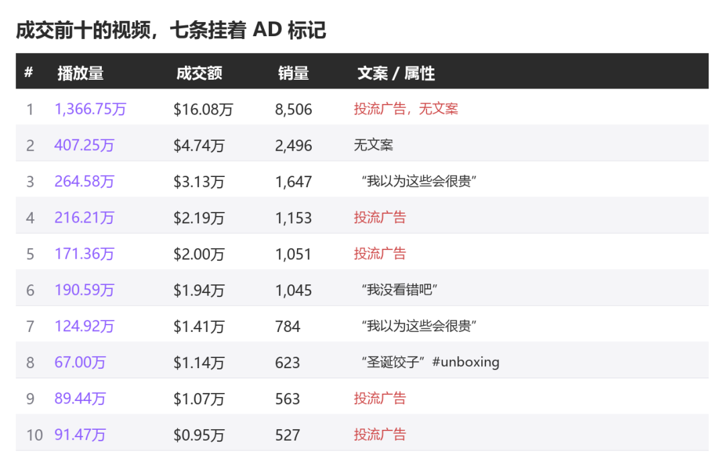Click the $3.13万 revenue cell
Image resolution: width=724 pixels, height=466 pixels.
tap(199, 182)
